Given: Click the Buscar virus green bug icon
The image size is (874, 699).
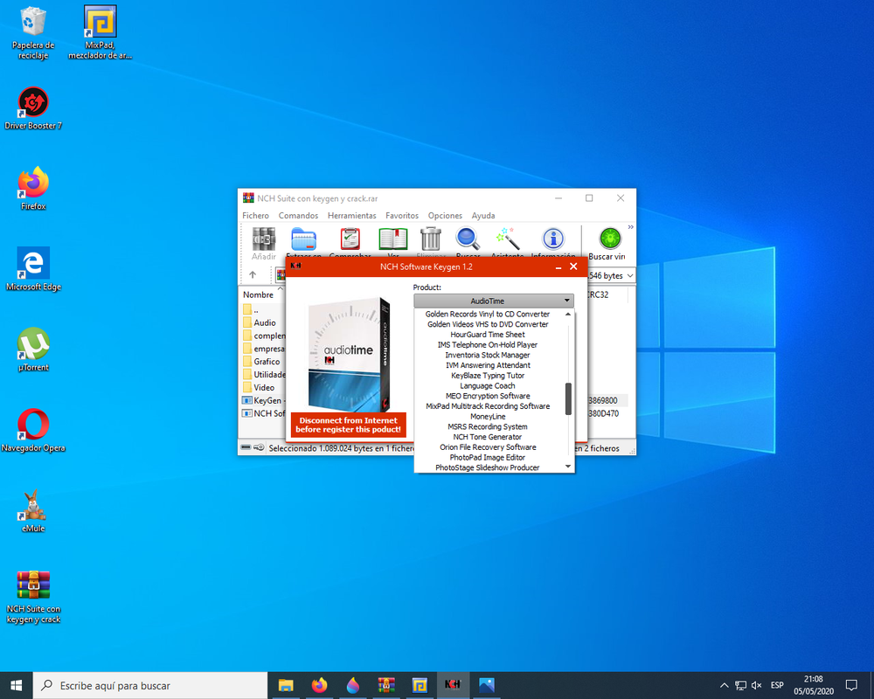Looking at the screenshot, I should tap(610, 239).
